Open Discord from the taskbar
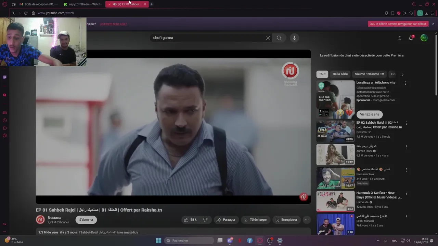Image resolution: width=438 pixels, height=246 pixels. point(230,241)
